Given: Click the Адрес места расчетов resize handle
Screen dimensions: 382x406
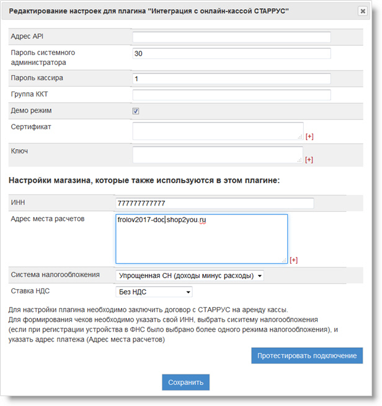Looking at the screenshot, I should (284, 260).
